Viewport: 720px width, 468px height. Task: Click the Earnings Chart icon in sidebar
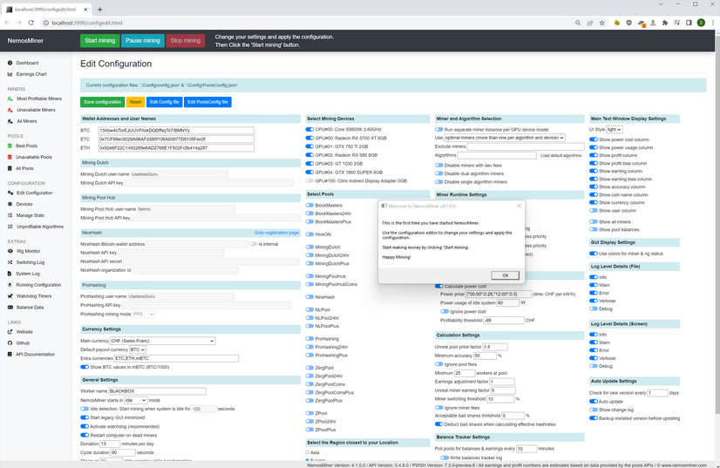click(10, 74)
